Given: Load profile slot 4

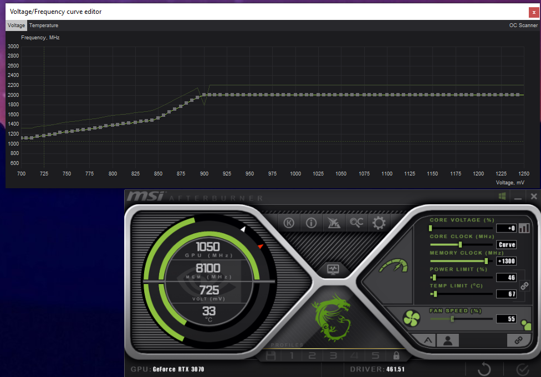Looking at the screenshot, I should click(354, 355).
